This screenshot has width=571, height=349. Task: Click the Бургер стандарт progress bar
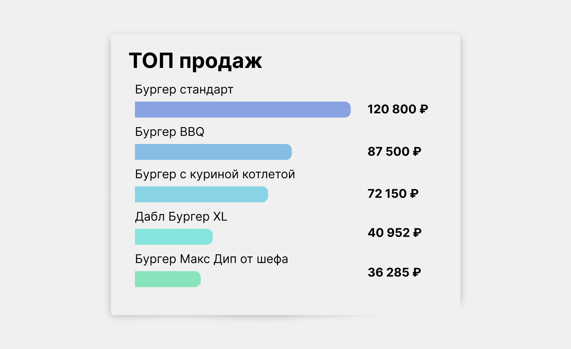point(243,109)
